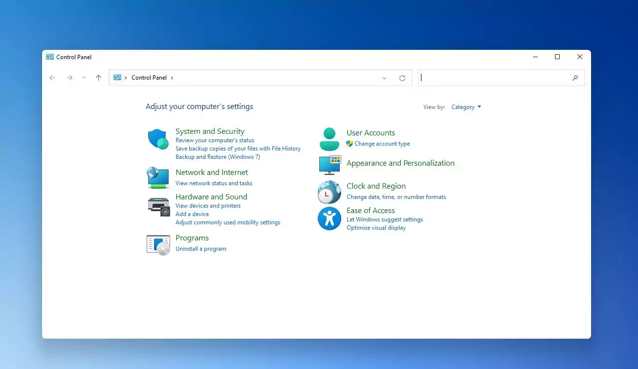638x369 pixels.
Task: Click the refresh button in address bar
Action: pyautogui.click(x=402, y=78)
